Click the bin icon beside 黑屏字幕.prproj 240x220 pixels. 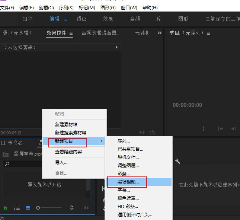[x=6, y=154]
